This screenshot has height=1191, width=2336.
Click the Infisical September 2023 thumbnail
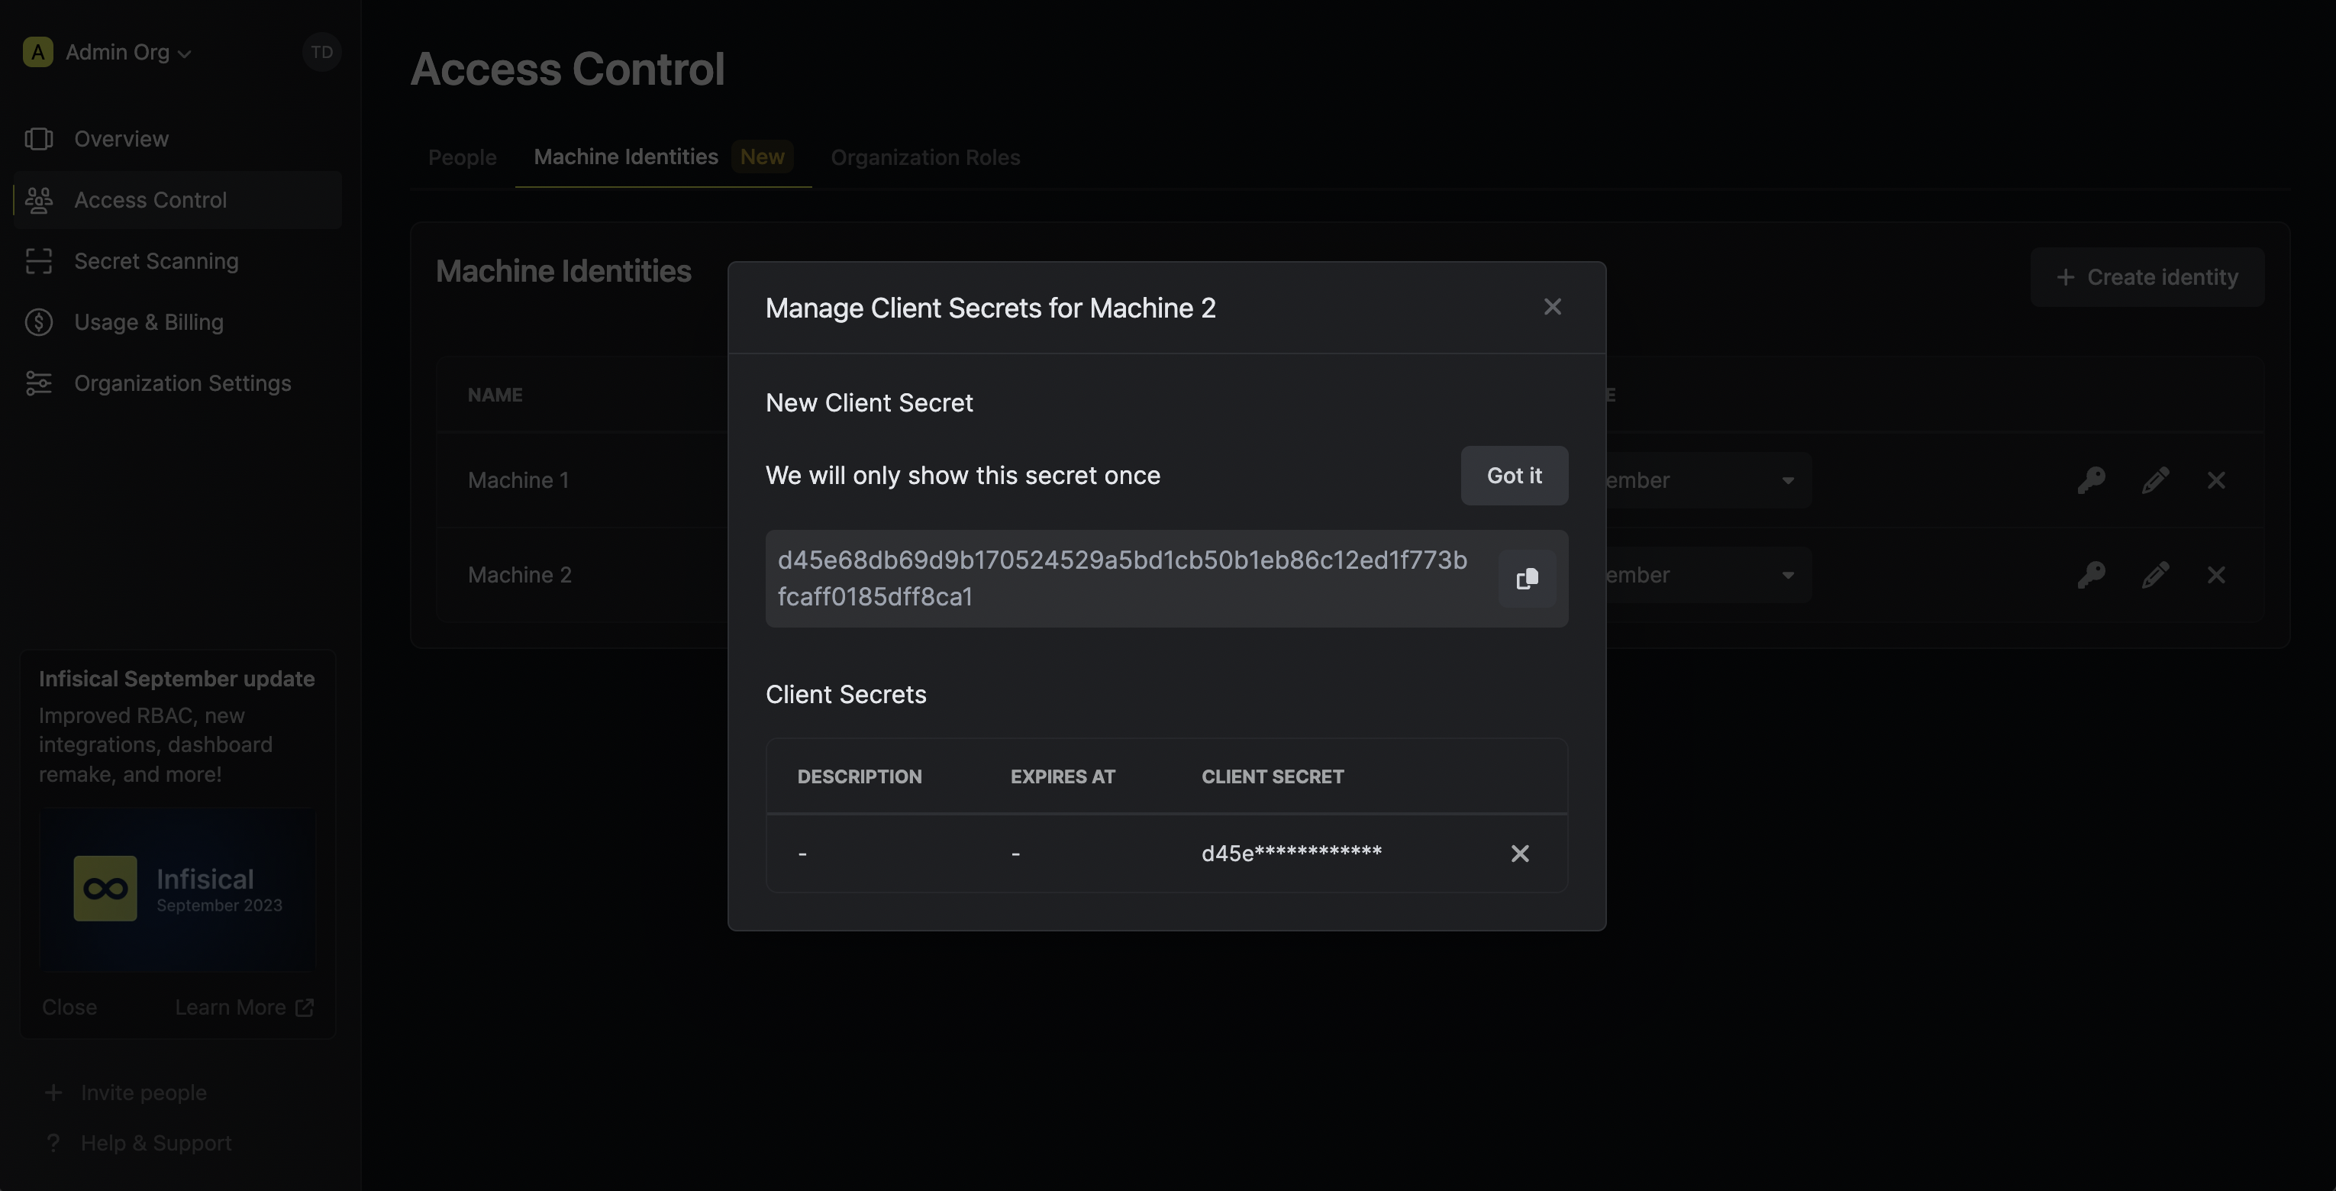pos(177,889)
